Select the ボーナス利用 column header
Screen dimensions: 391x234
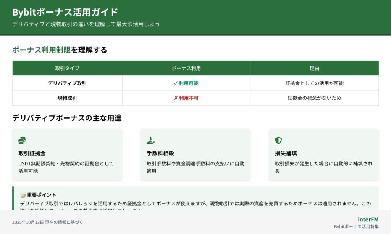pos(186,68)
